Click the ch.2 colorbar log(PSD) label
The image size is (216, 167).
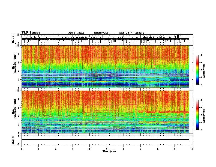tap(204, 116)
